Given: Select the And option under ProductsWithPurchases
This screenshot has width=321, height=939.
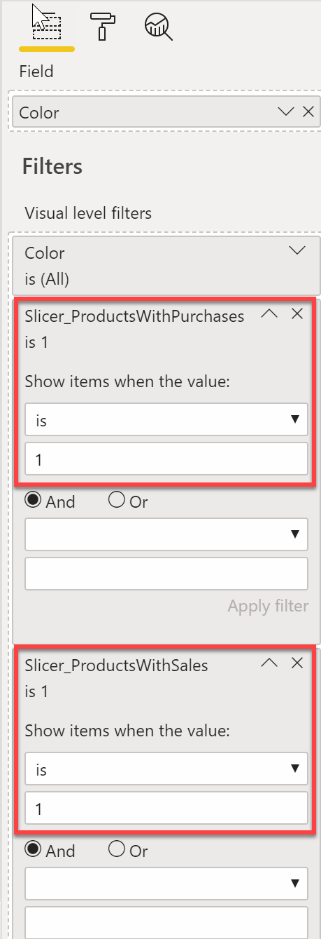Looking at the screenshot, I should [50, 501].
